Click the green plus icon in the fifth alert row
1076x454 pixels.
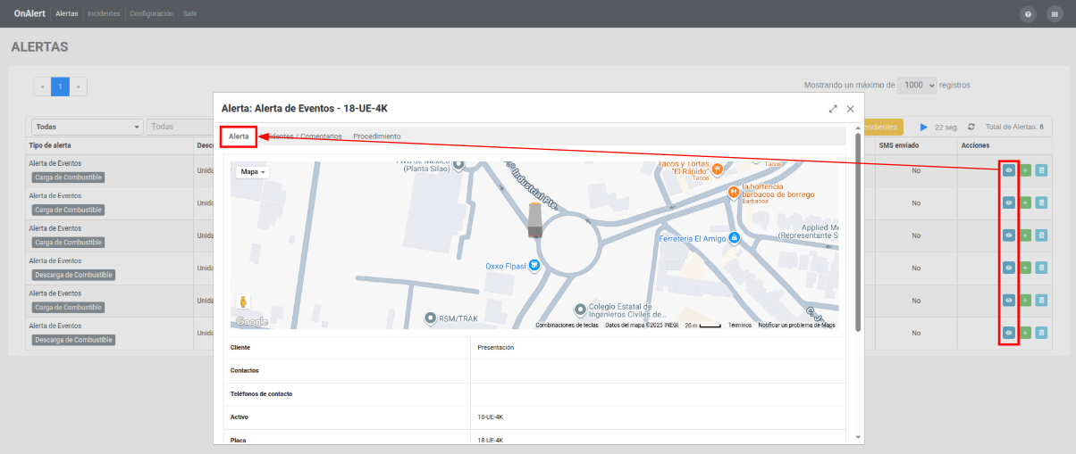(x=1025, y=300)
